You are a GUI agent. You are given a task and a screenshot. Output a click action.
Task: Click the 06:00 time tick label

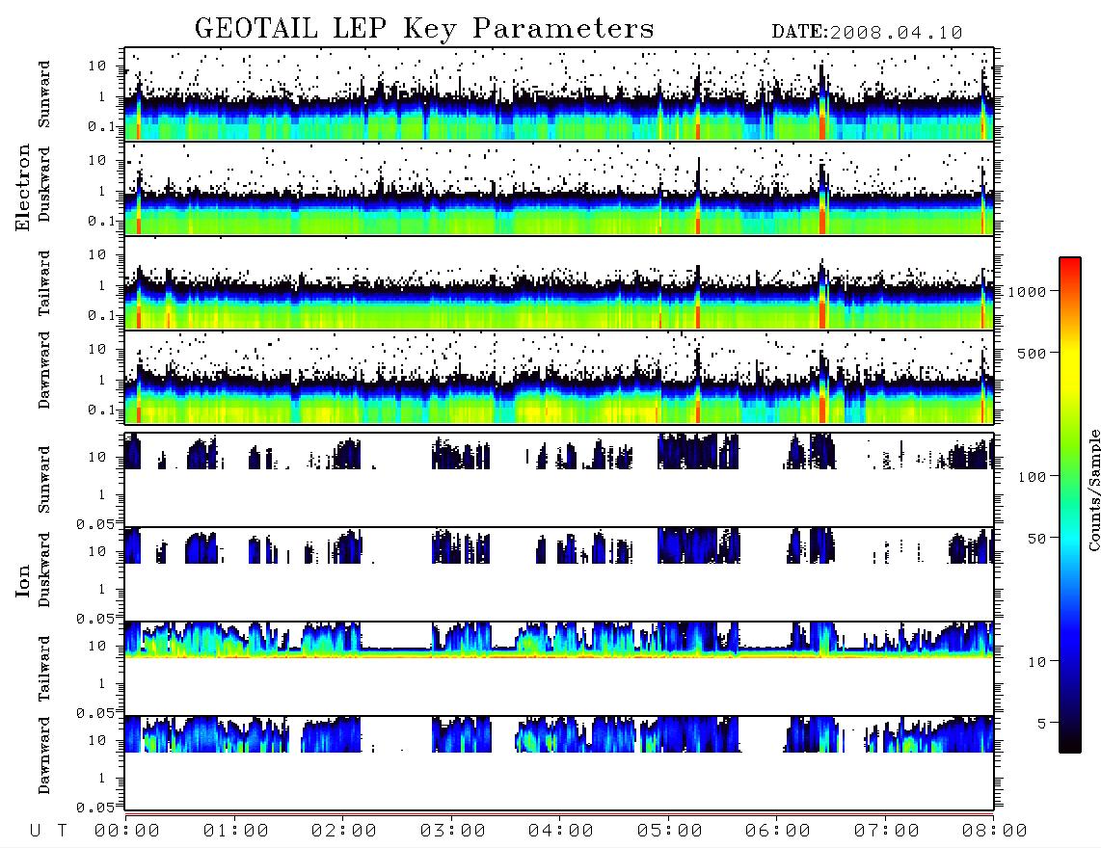coord(778,831)
